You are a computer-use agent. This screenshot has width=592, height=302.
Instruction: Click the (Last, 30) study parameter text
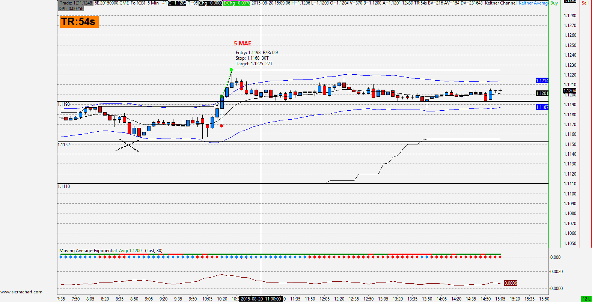154,251
